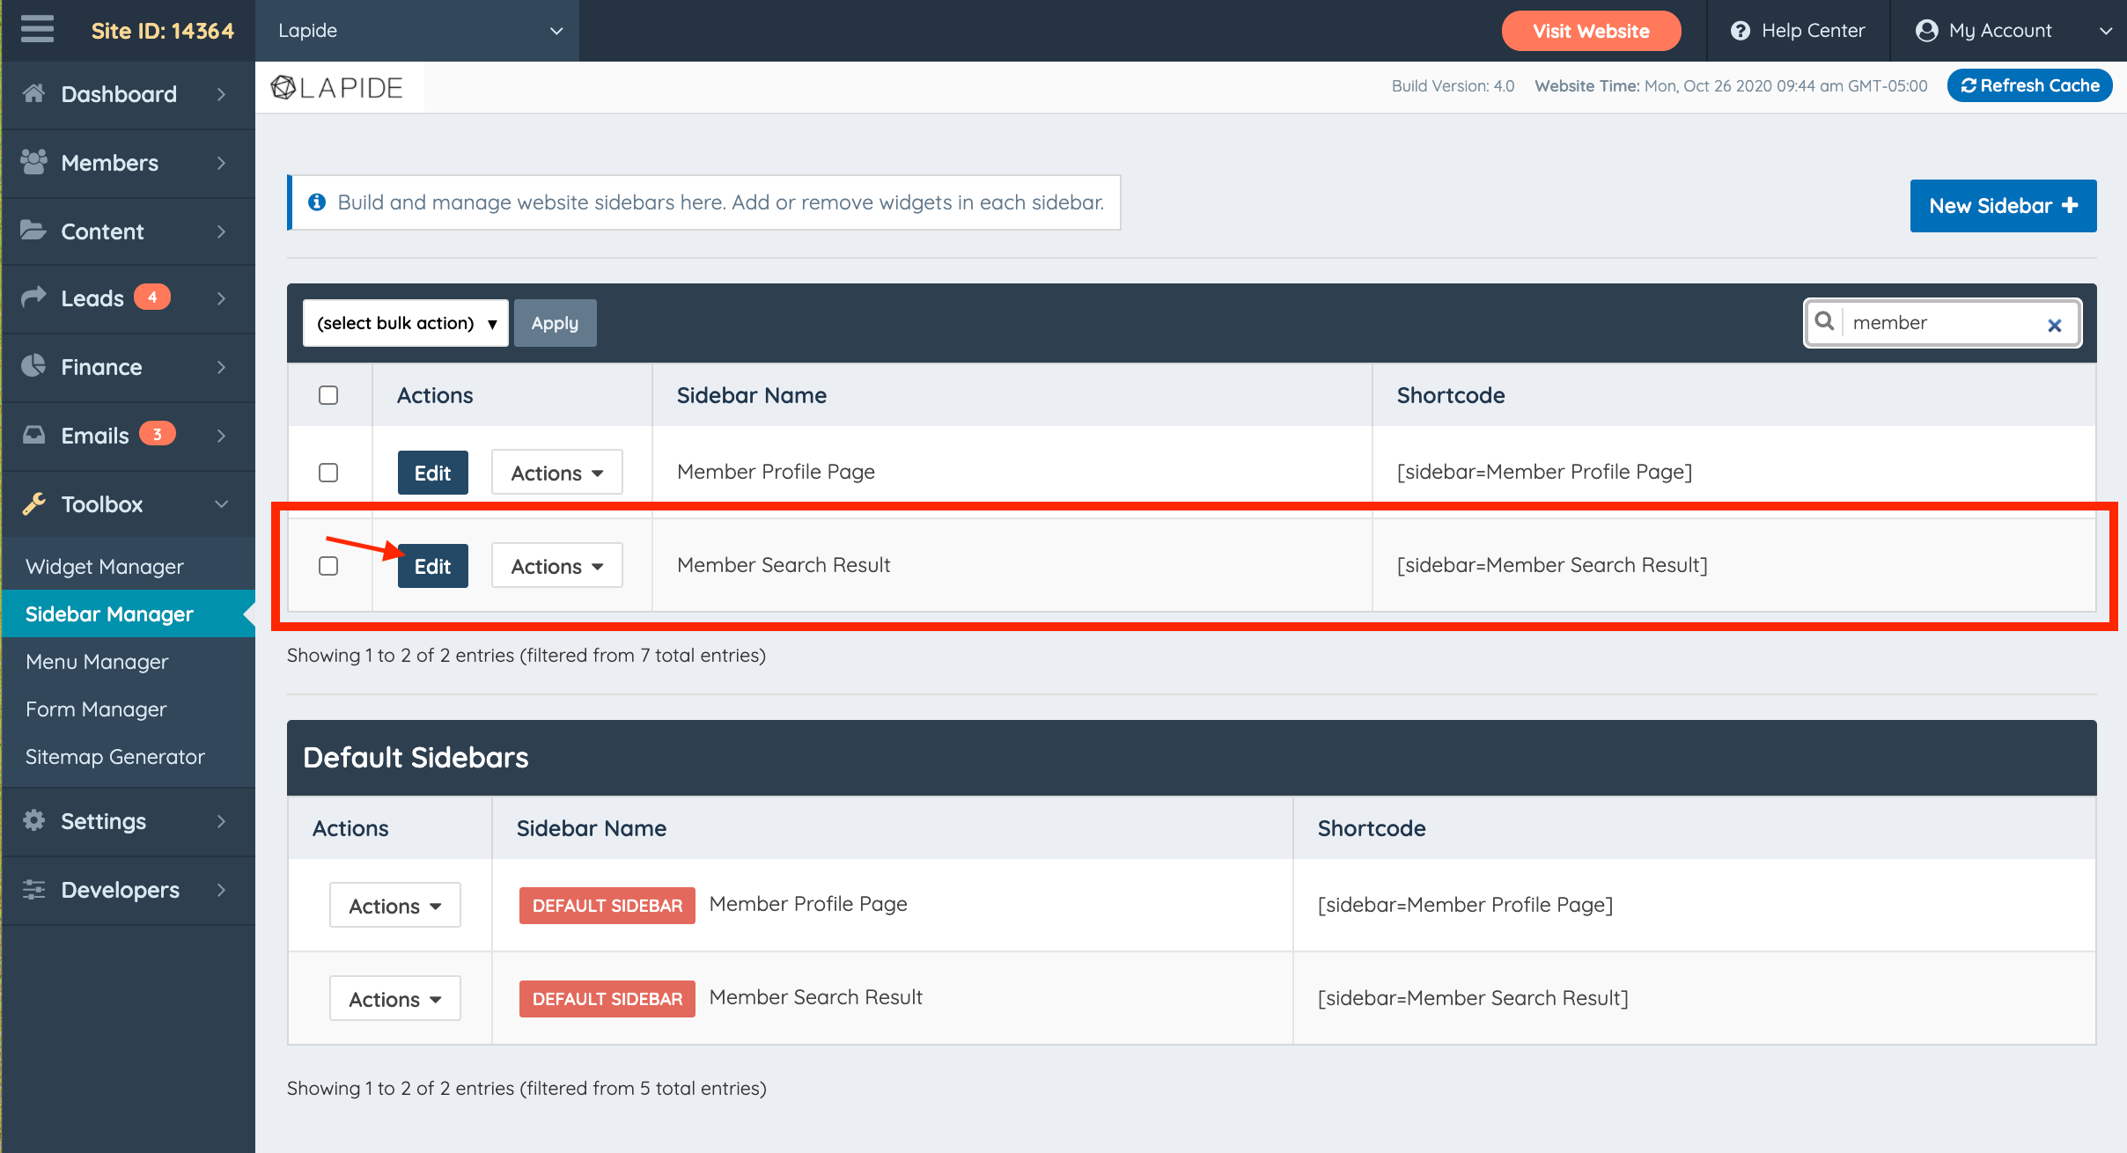The image size is (2127, 1153).
Task: Click the Dashboard home icon
Action: pyautogui.click(x=33, y=93)
